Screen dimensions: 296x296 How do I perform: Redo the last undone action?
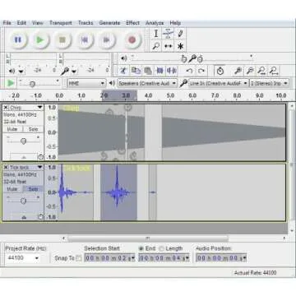coord(201,71)
